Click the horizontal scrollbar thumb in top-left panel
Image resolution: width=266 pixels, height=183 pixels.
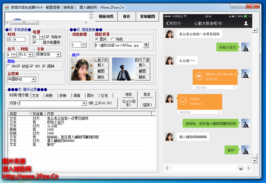click(x=24, y=22)
